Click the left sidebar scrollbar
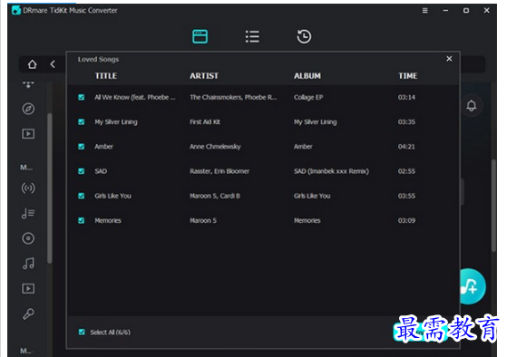507x357 pixels. pos(50,188)
